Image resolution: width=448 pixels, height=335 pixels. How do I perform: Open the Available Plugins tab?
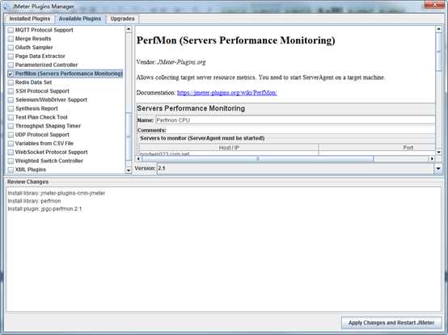point(80,19)
